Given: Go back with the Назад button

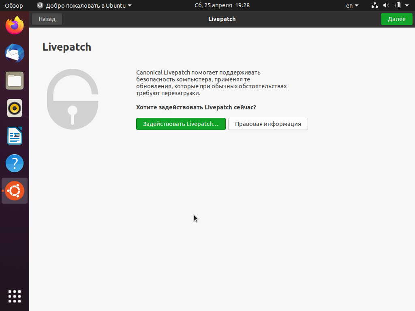Looking at the screenshot, I should pos(47,19).
